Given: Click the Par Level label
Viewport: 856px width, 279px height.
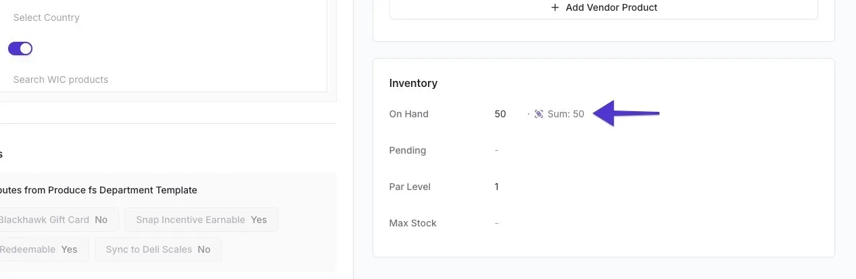Looking at the screenshot, I should 410,187.
